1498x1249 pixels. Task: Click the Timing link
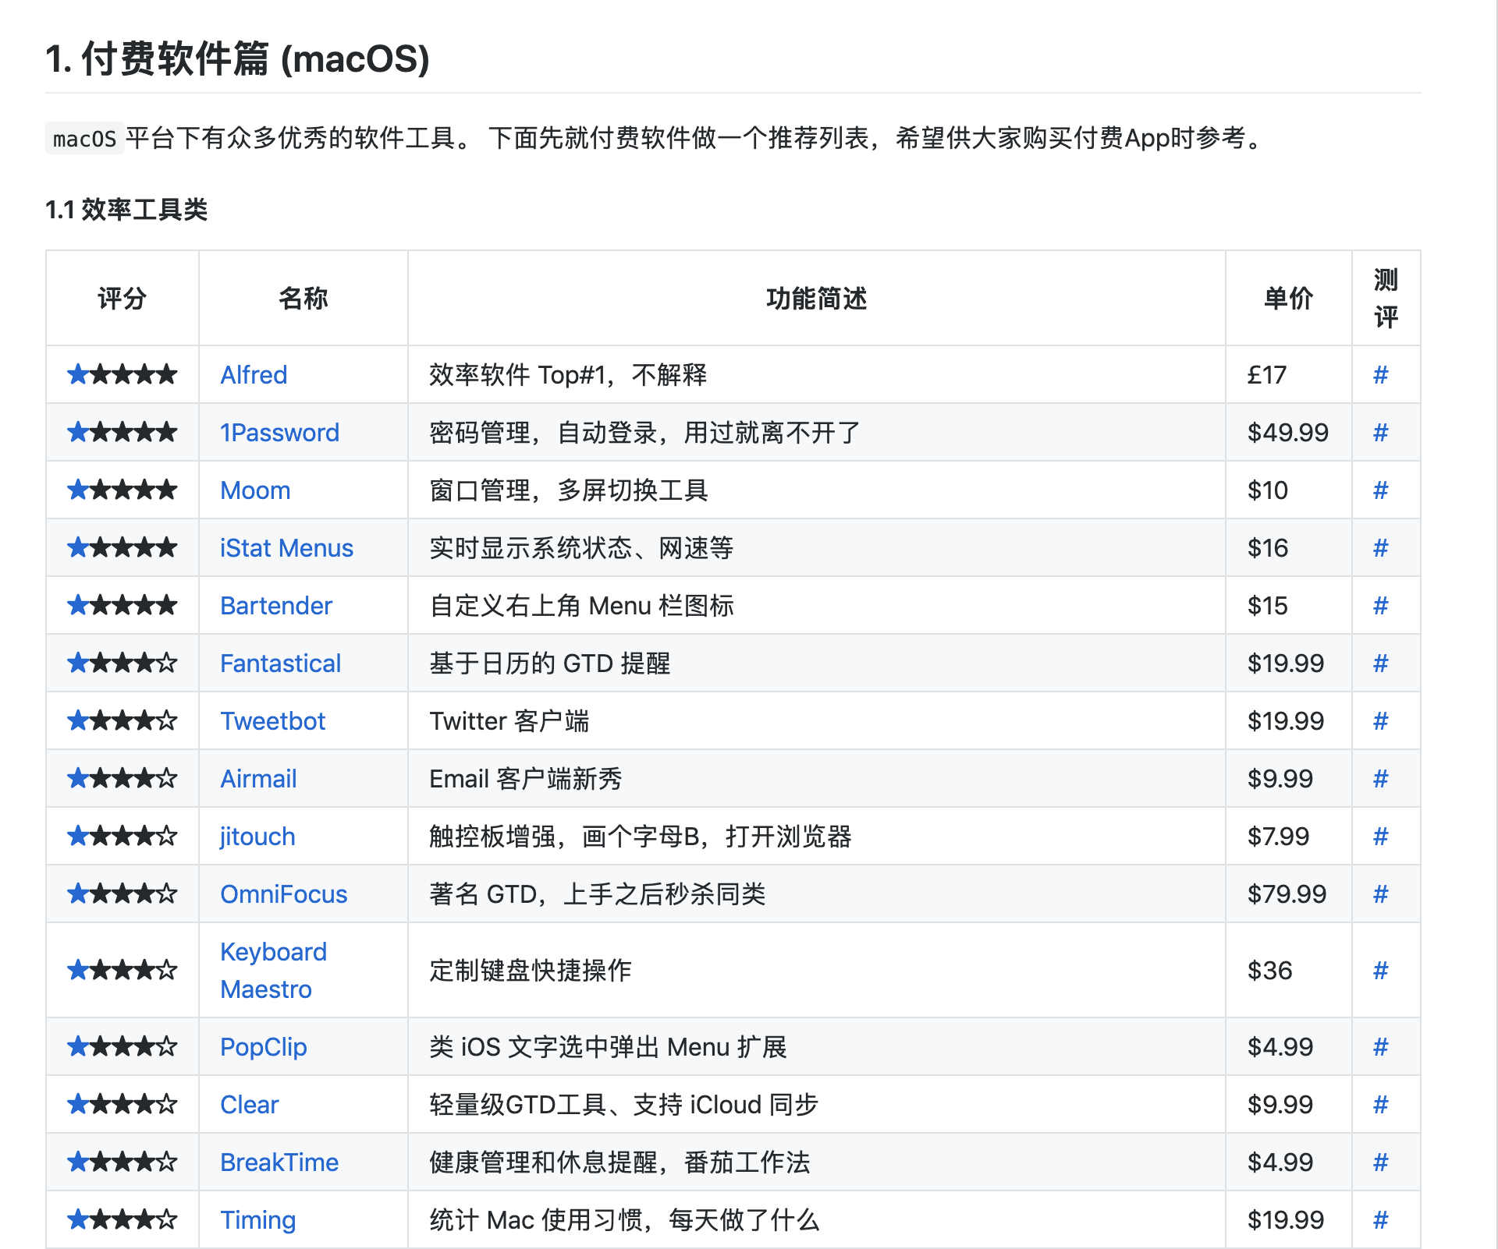click(257, 1220)
